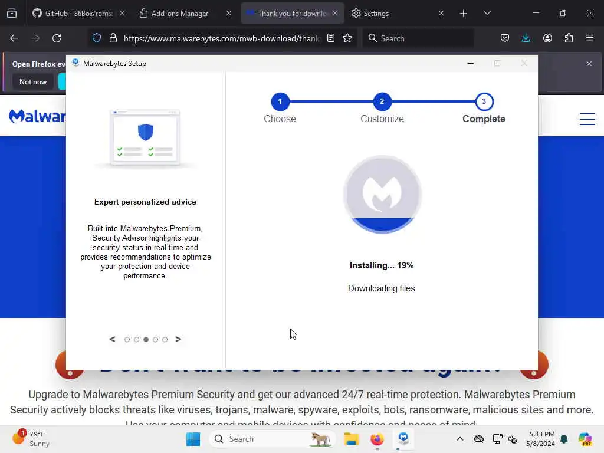
Task: Open the extensions puzzle icon
Action: pyautogui.click(x=569, y=38)
